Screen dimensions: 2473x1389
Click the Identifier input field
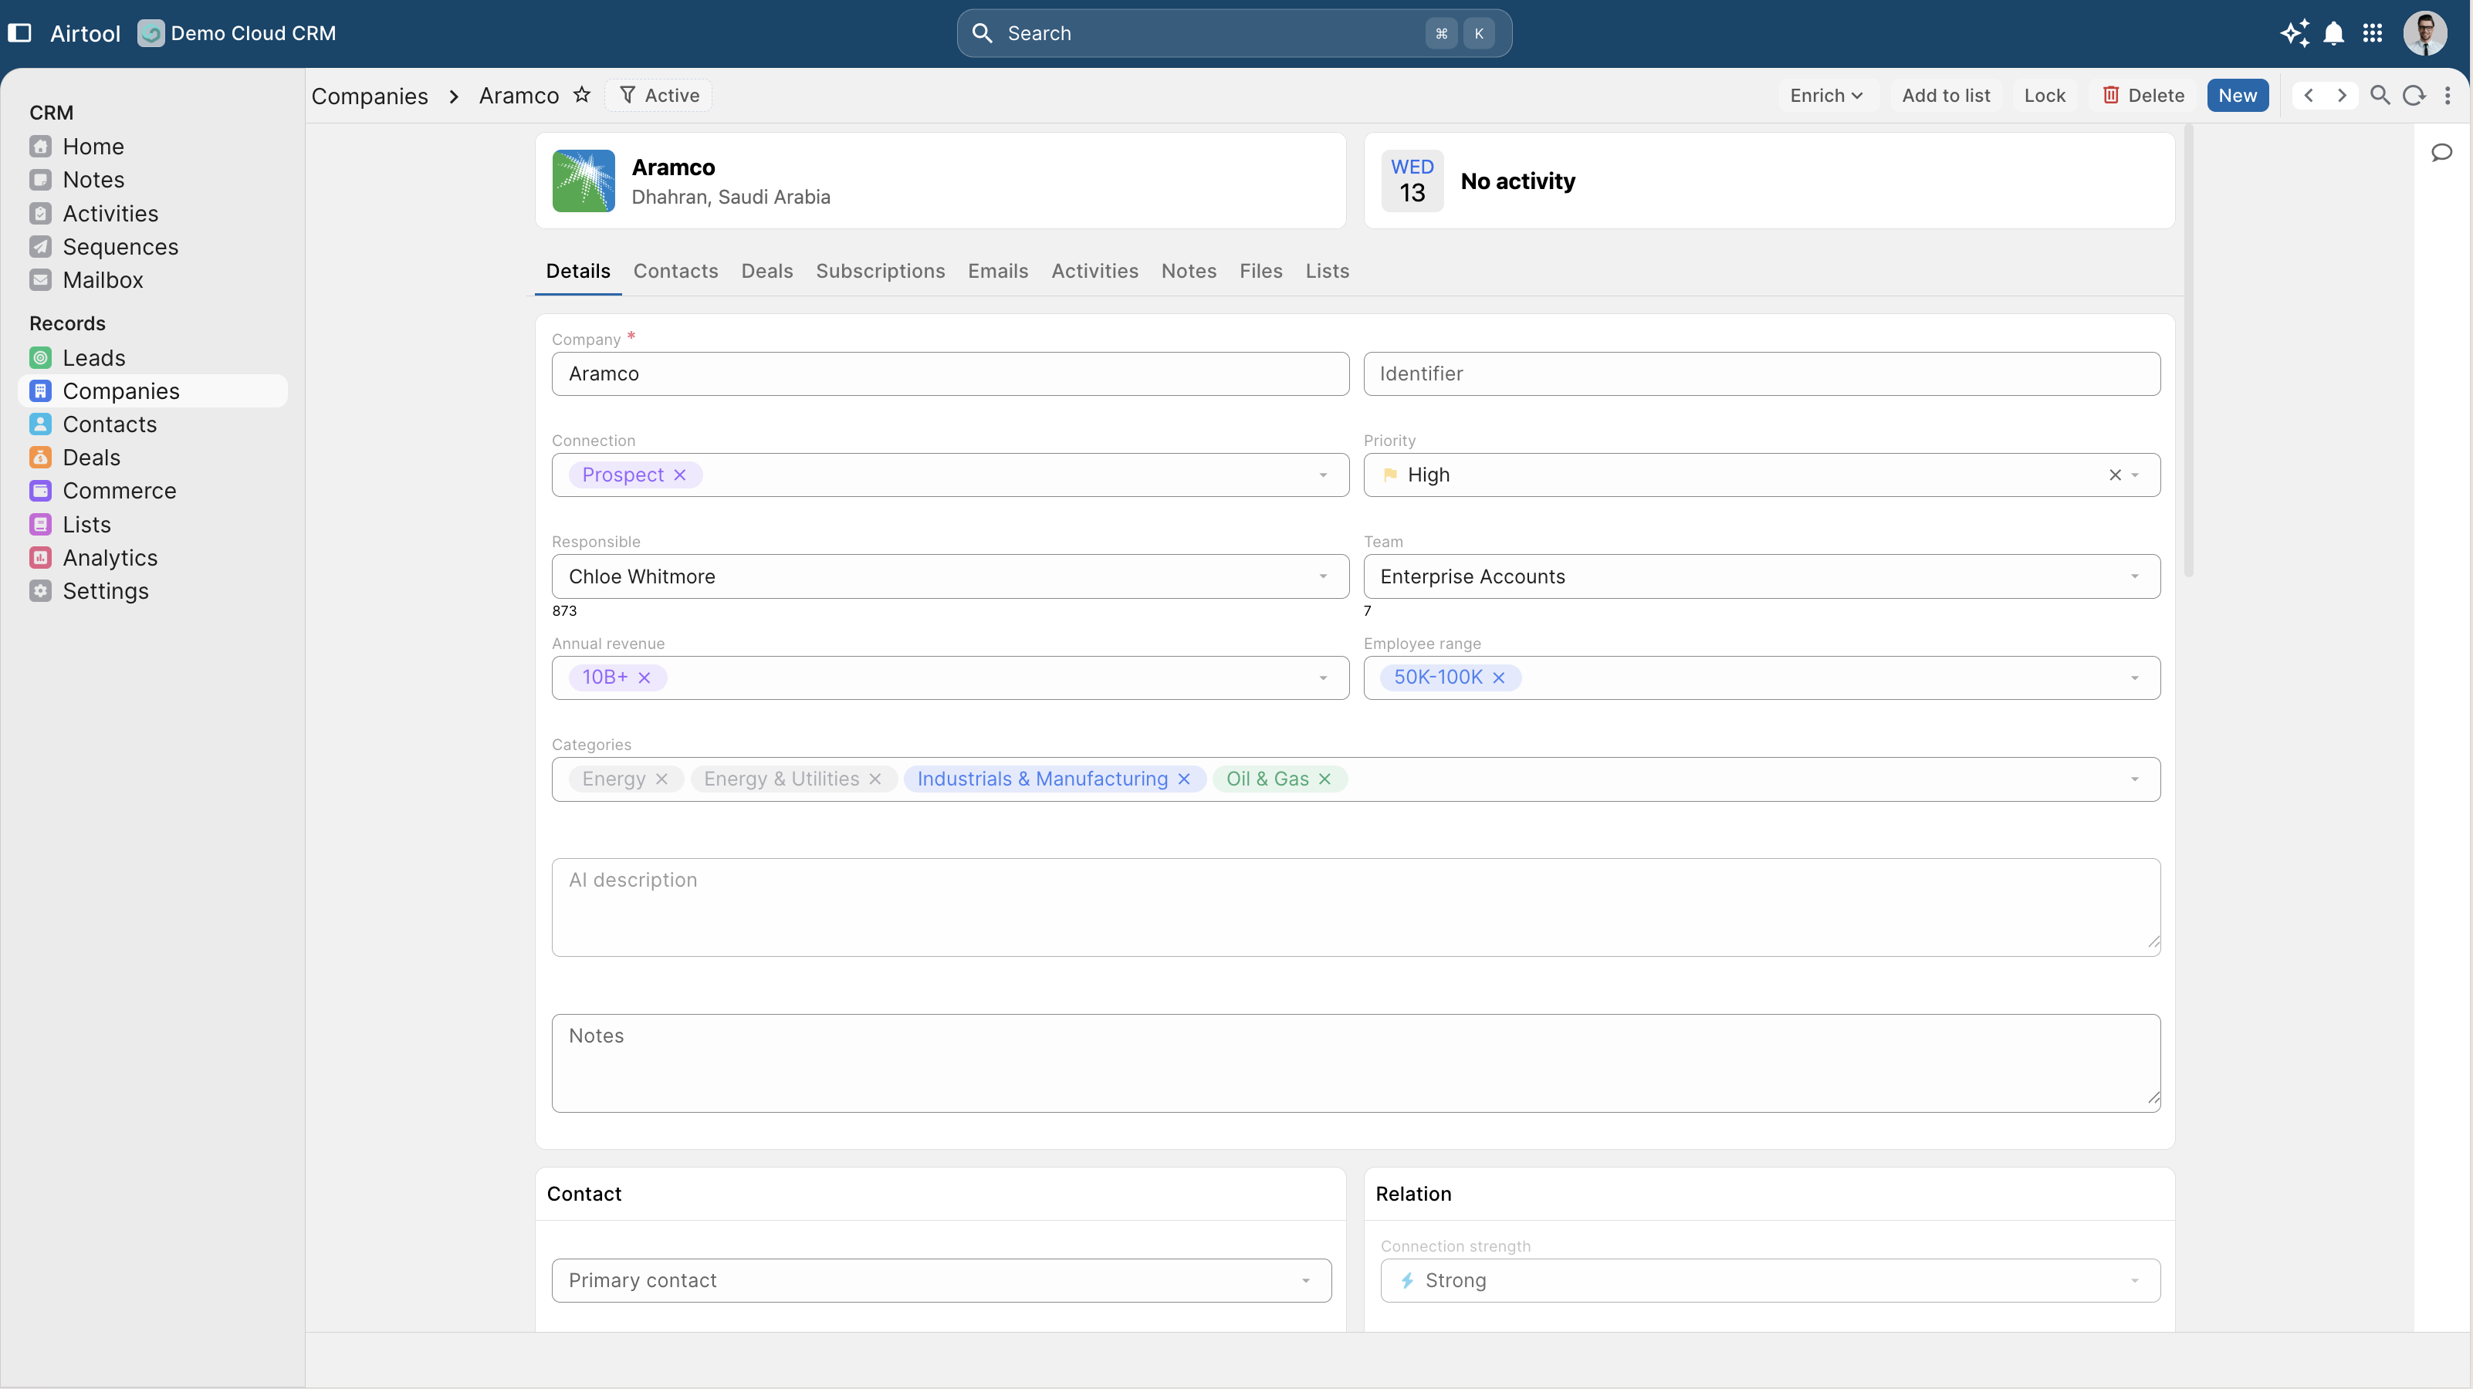1761,374
